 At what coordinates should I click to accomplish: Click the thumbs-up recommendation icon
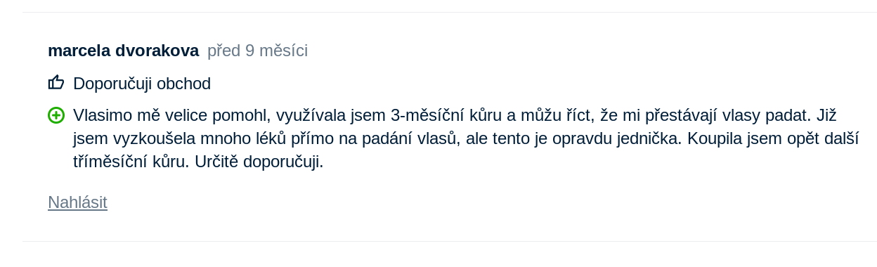coord(56,83)
